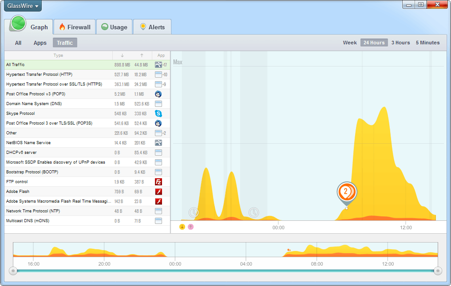Toggle the pink upload indicator below graph

[191, 227]
